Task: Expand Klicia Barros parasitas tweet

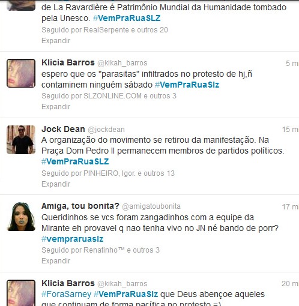Action: [56, 107]
